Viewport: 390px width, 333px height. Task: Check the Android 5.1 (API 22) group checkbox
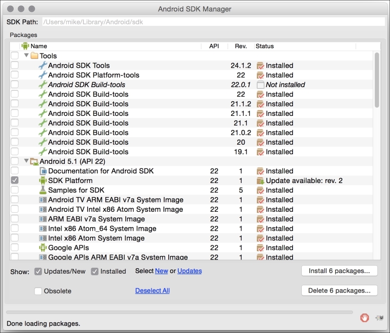[x=15, y=161]
